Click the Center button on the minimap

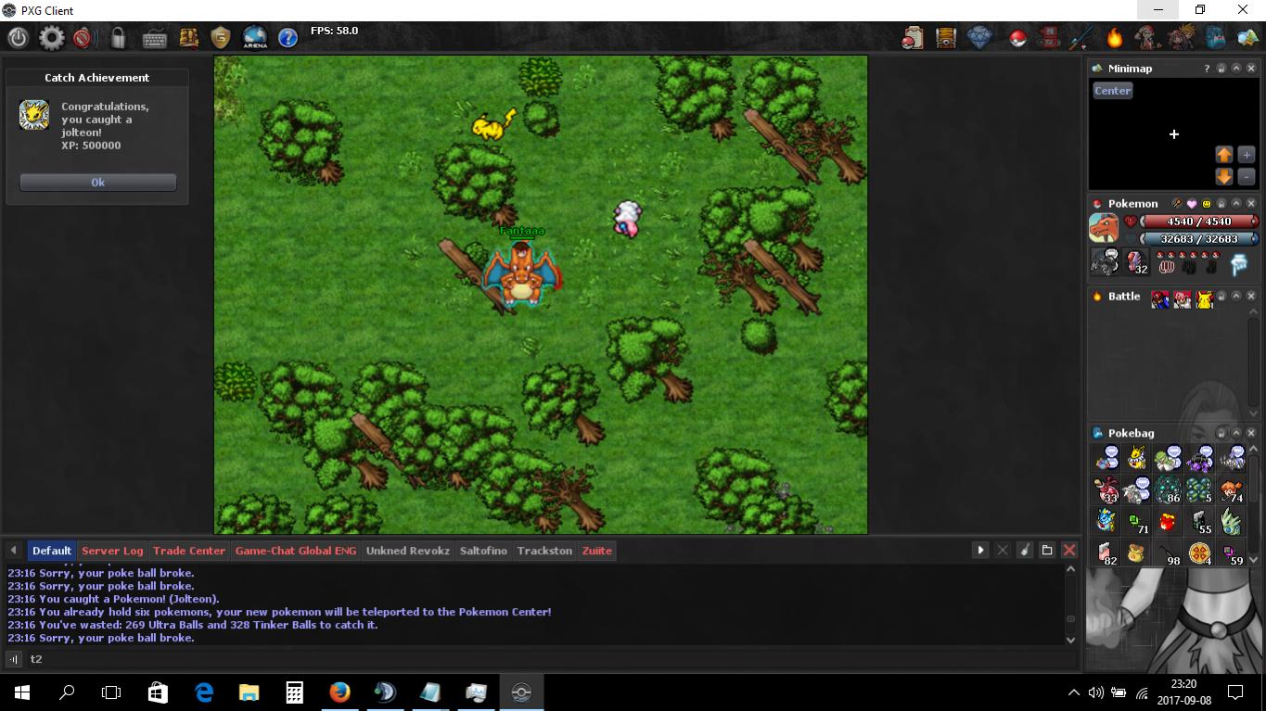pyautogui.click(x=1112, y=91)
